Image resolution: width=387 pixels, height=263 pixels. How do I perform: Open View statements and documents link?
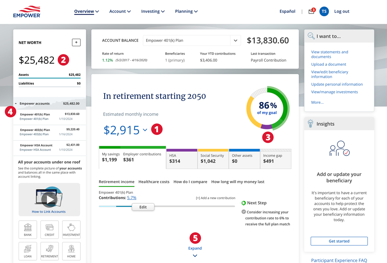click(330, 54)
